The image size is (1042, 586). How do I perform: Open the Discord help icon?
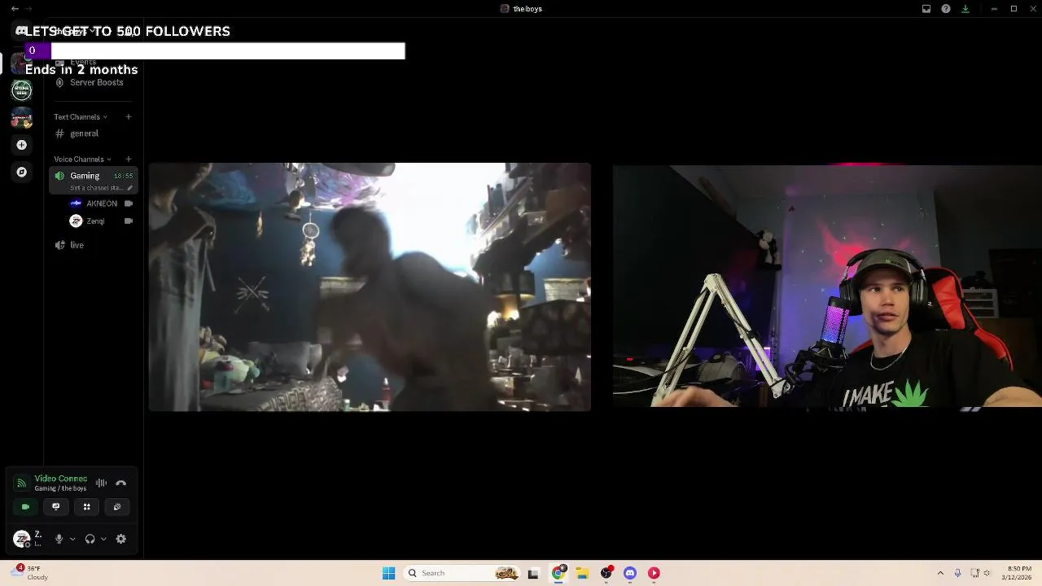point(946,9)
